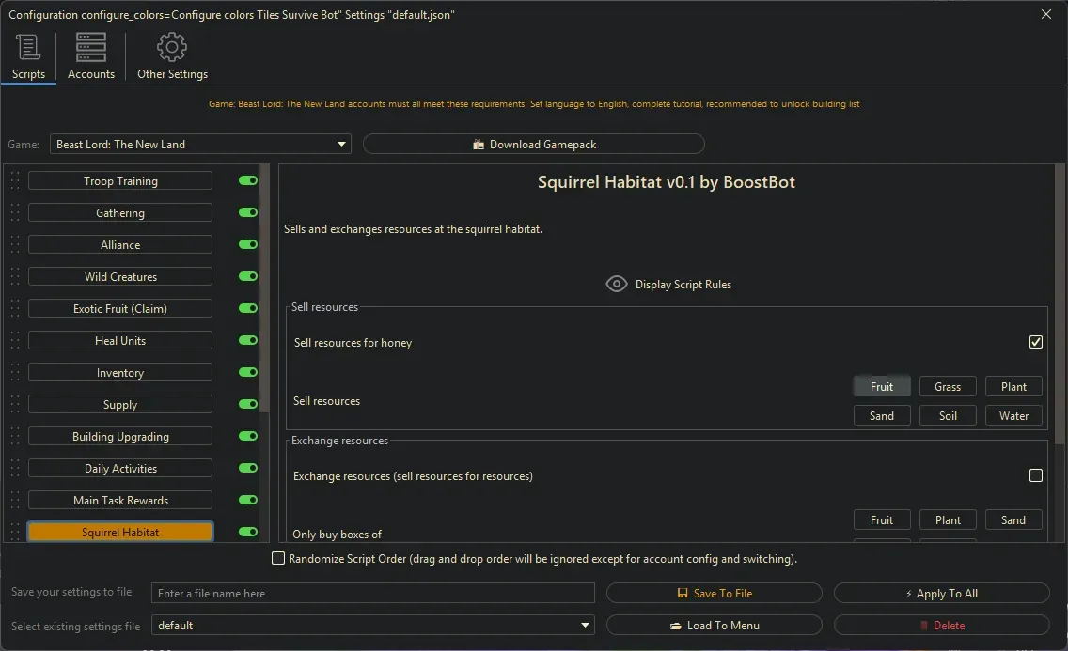Click the script list vertical scrollbar

(x=264, y=282)
